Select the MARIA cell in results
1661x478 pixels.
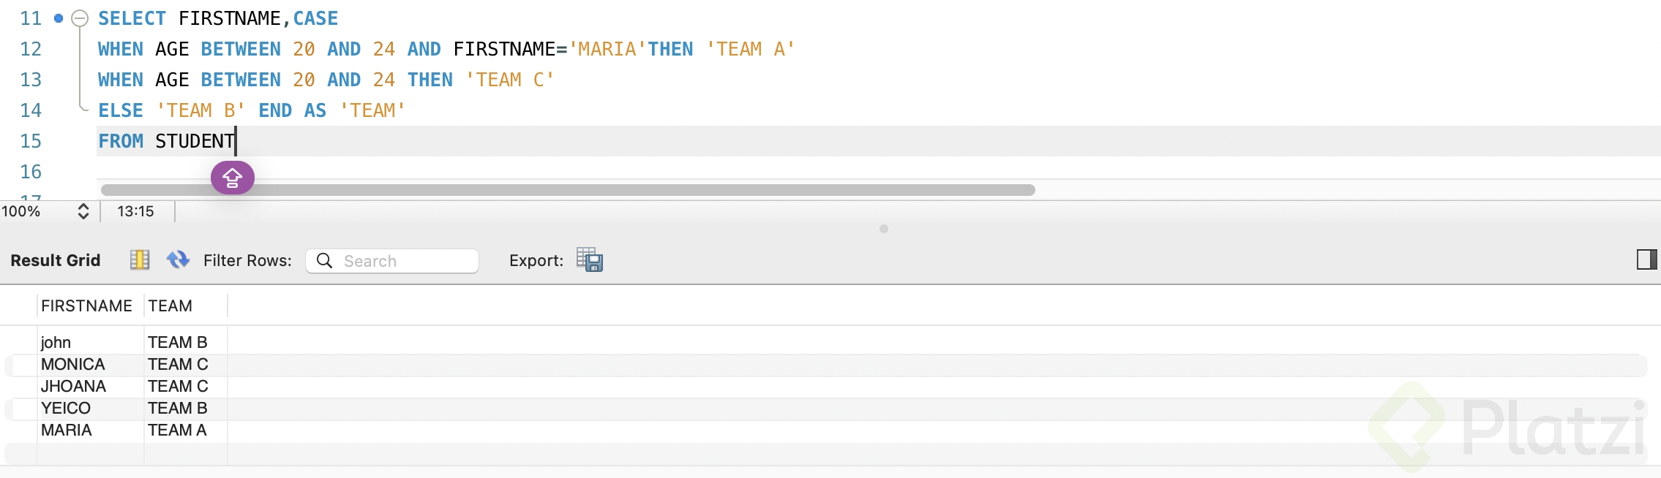tap(67, 430)
